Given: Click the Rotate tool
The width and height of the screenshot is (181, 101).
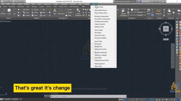Looking at the screenshot, I should pyautogui.click(x=35, y=10).
